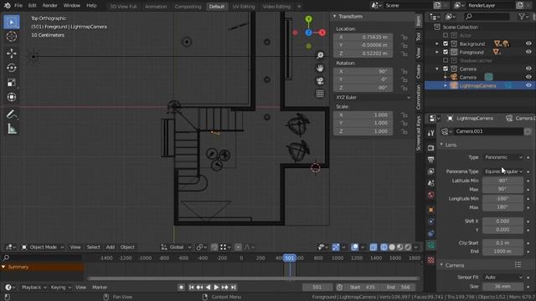536x301 pixels.
Task: Open the Global orientation dropdown
Action: (177, 247)
